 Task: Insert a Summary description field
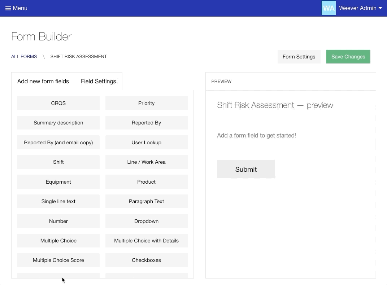[x=58, y=123]
